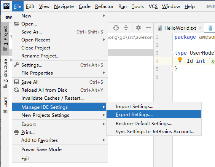Click the Settings wrench icon
Viewport: 215px width, 167px height.
pos(16,65)
